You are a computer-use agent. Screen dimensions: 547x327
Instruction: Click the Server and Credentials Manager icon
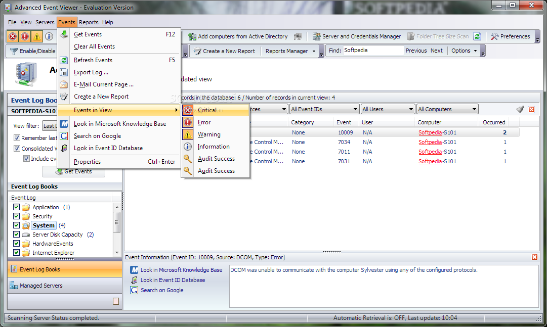click(316, 36)
